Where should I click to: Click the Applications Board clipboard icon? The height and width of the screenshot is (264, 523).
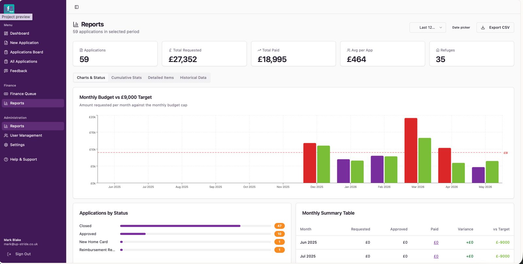point(6,52)
